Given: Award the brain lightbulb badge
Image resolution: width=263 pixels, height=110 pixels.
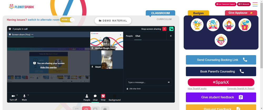Looking at the screenshot, I should [221, 40].
